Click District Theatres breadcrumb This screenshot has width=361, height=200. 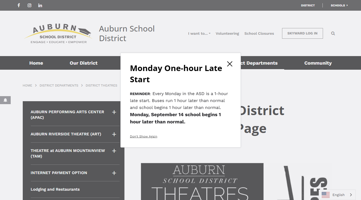(x=101, y=85)
